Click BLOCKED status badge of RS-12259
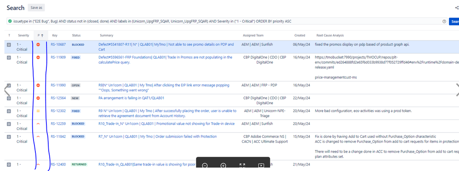This screenshot has width=459, height=171. coord(78,124)
